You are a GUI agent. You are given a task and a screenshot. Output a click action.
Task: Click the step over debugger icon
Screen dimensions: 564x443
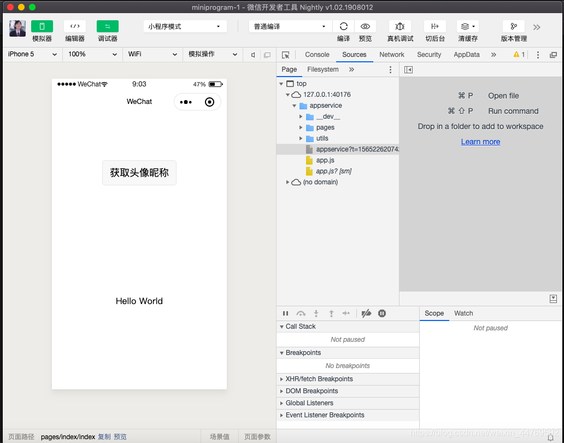[301, 313]
